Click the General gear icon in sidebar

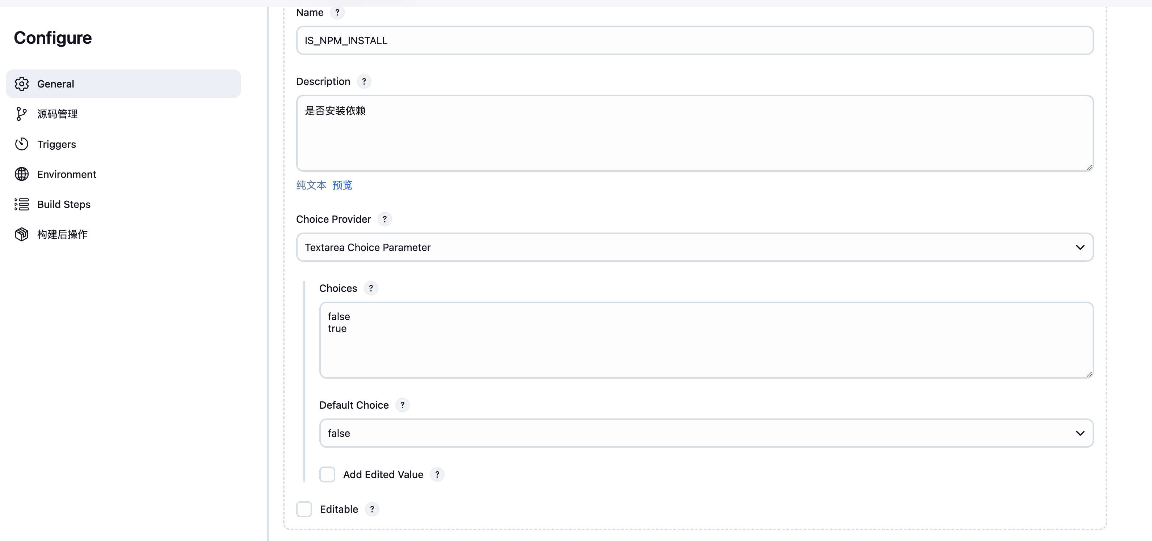(x=21, y=84)
